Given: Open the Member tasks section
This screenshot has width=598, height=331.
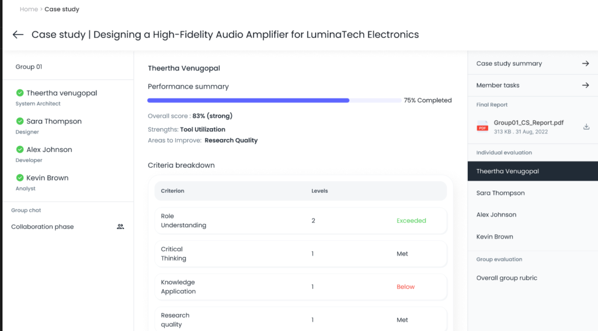Looking at the screenshot, I should (498, 85).
